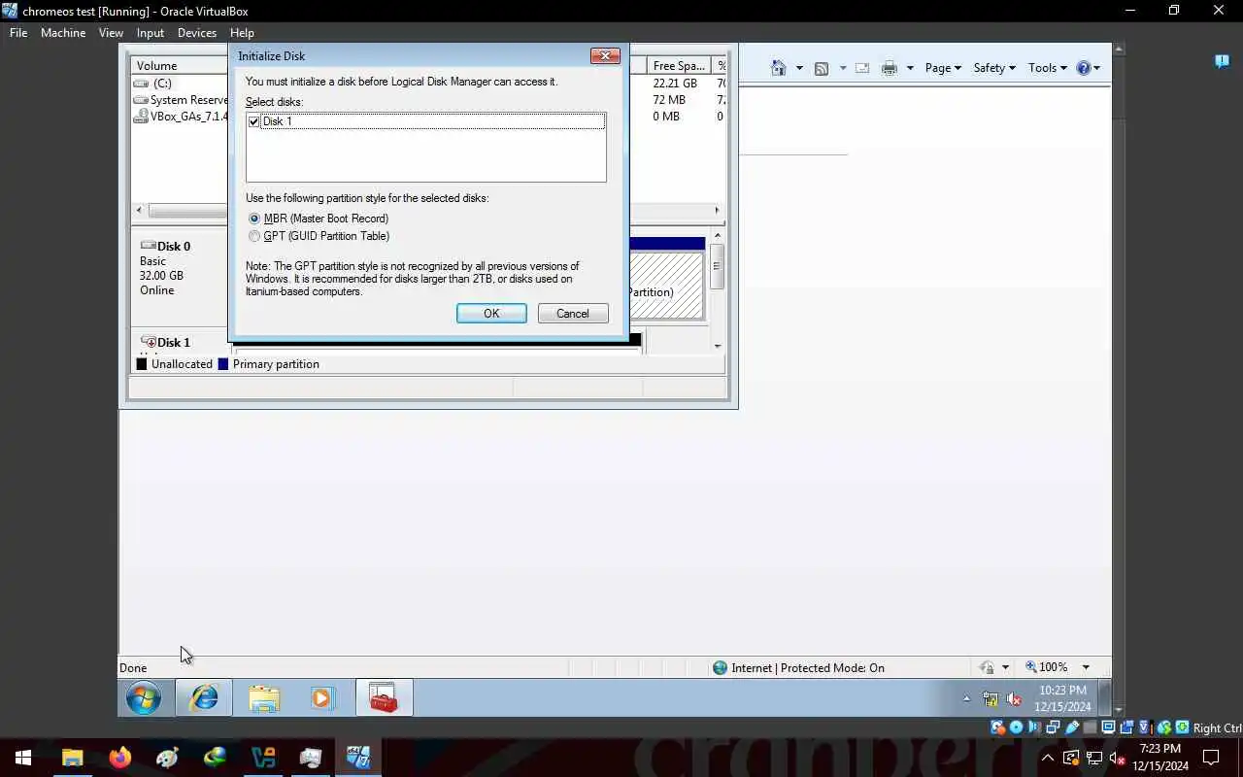1243x777 pixels.
Task: Click Cancel in Initialize Disk dialog
Action: coord(573,314)
